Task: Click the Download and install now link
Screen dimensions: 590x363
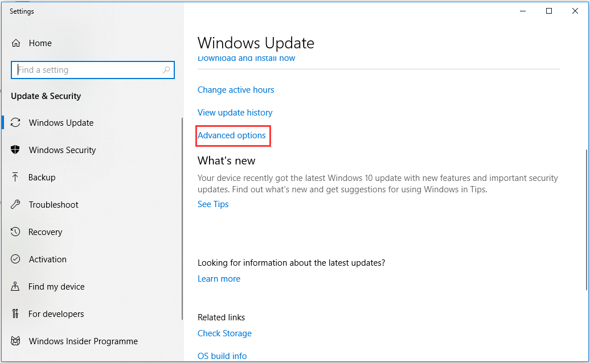Action: 246,58
